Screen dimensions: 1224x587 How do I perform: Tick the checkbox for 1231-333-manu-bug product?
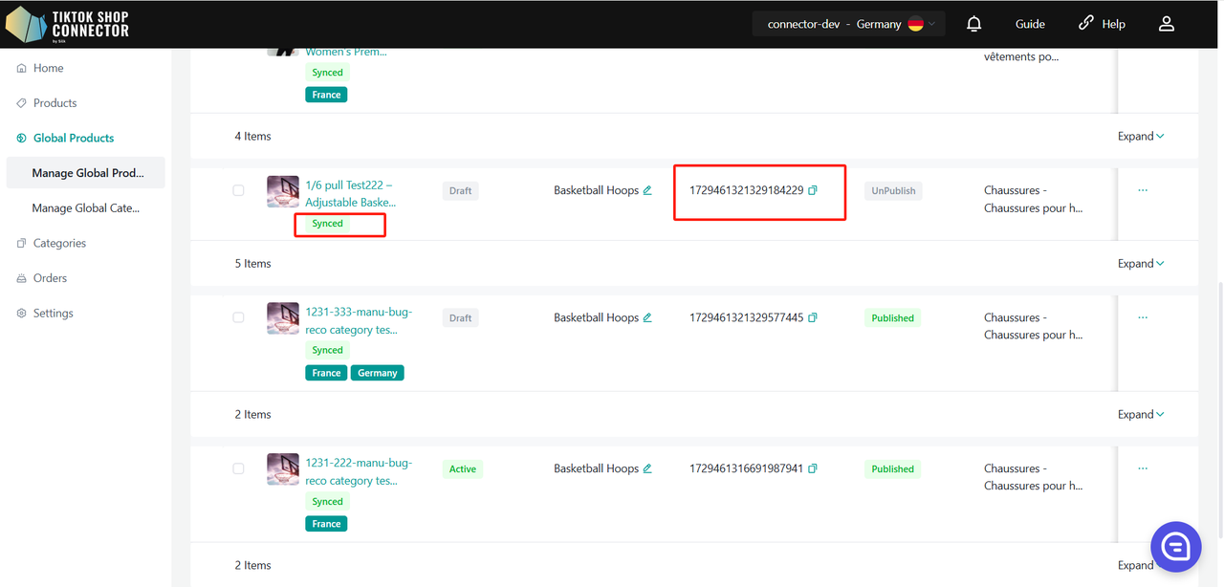tap(238, 317)
